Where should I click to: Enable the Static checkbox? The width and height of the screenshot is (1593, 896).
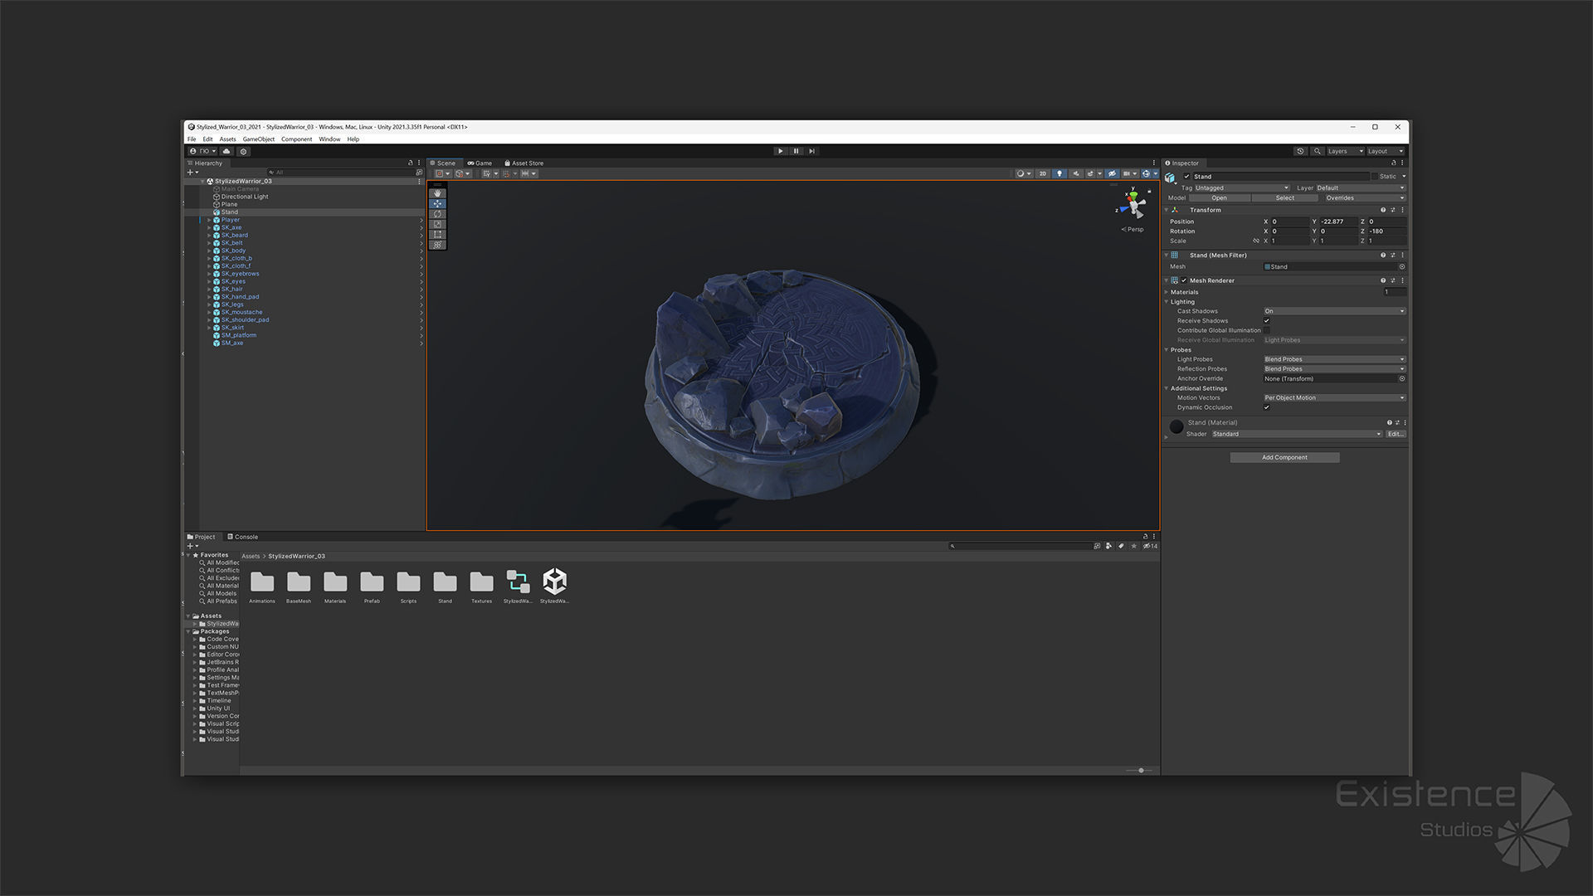pyautogui.click(x=1375, y=177)
